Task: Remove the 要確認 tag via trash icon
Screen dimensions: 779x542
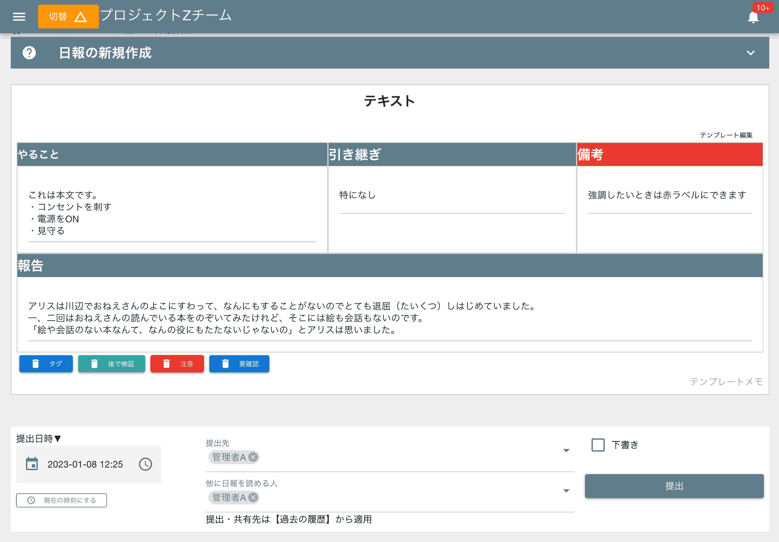Action: (x=225, y=364)
